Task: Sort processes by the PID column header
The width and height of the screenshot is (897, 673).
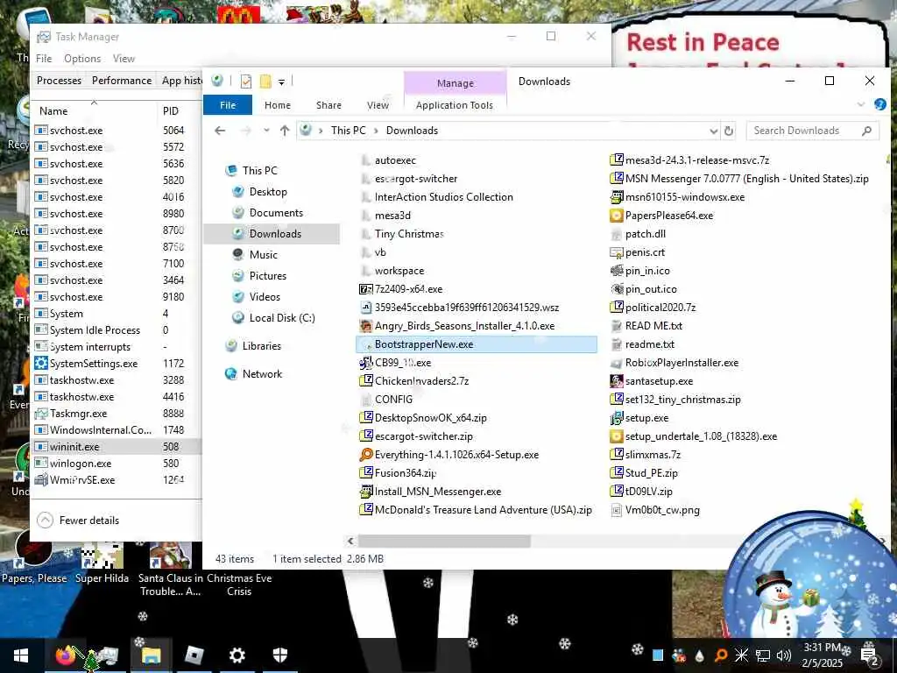Action: (171, 111)
